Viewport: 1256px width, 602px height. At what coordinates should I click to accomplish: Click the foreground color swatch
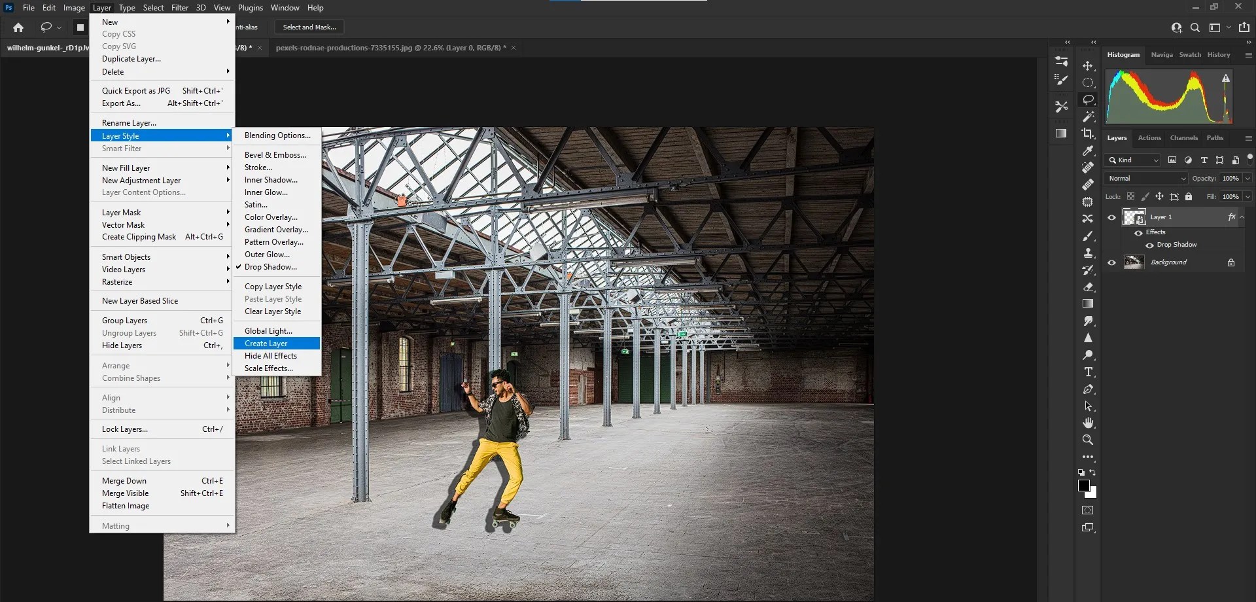1083,485
